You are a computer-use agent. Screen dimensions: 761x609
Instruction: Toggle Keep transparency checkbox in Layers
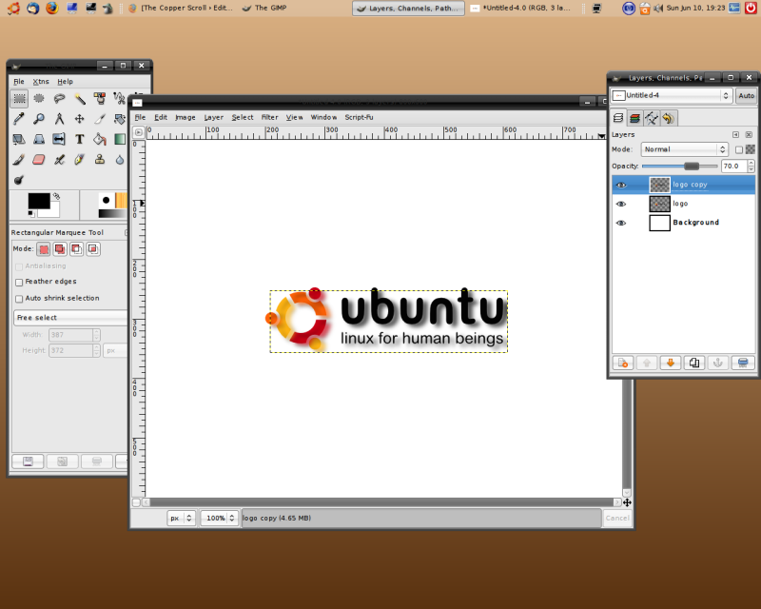739,149
